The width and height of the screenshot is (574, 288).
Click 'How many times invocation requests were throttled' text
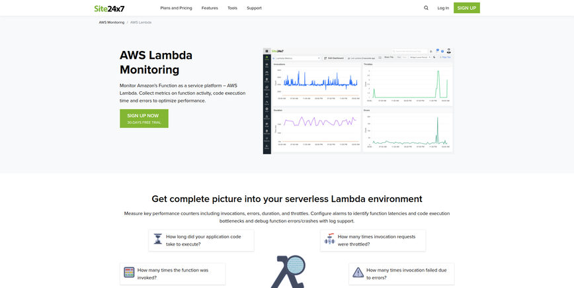click(x=377, y=240)
